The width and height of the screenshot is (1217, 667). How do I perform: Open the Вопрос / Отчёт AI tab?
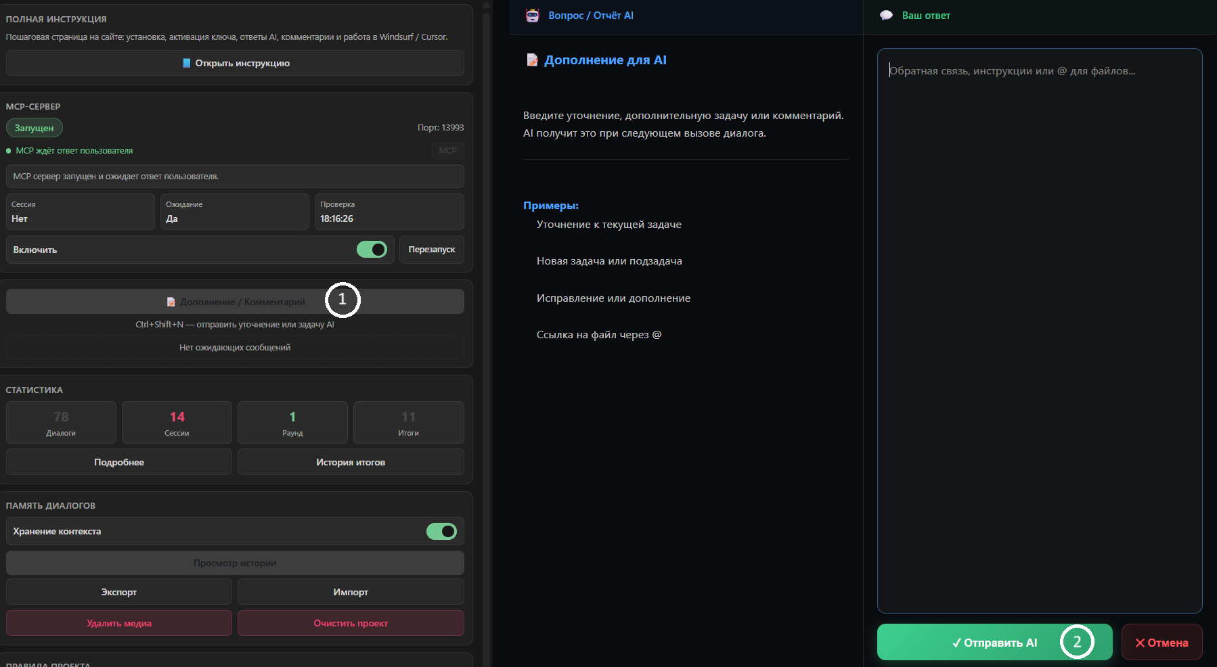(x=590, y=16)
